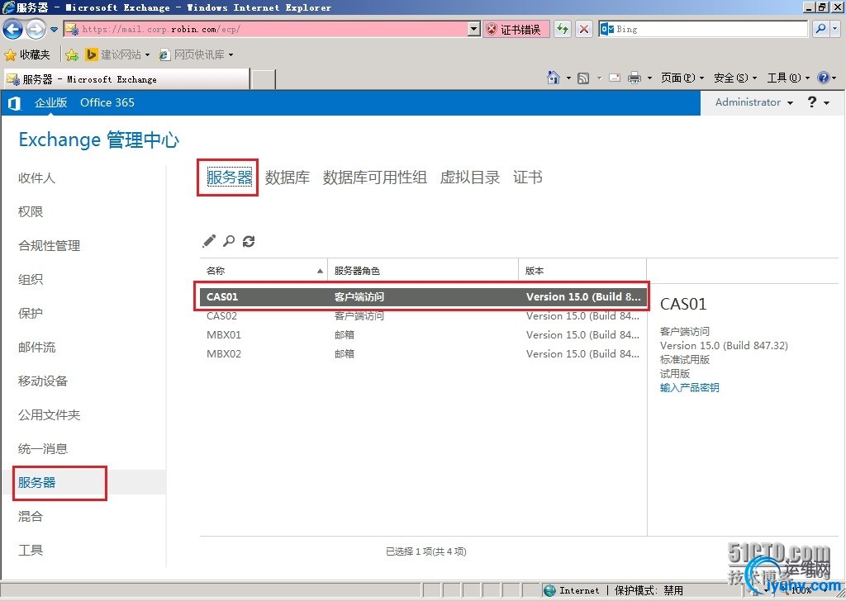Click the 输入产品密钥 link
846x601 pixels.
[x=690, y=387]
